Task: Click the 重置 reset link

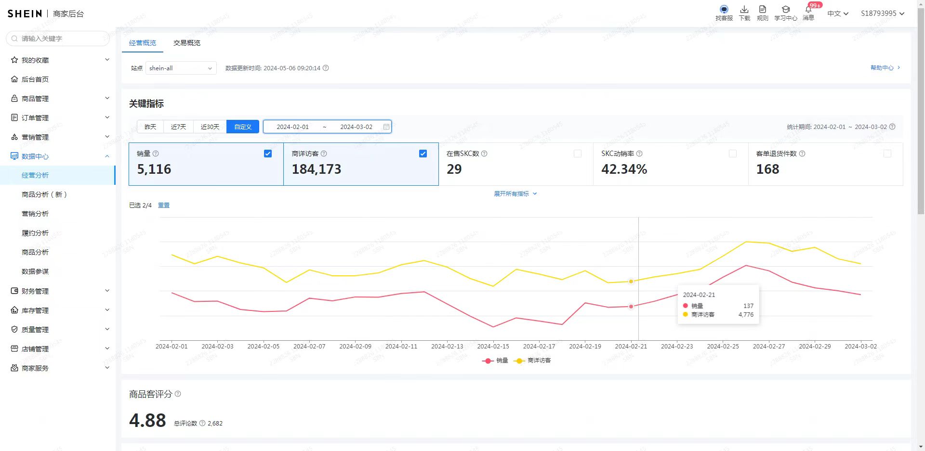Action: coord(164,205)
